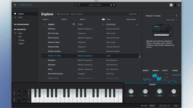Select the Mod Wheel Duality preset
The height and width of the screenshot is (108, 193).
[x=90, y=74]
